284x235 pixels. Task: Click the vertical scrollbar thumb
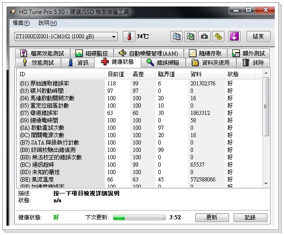click(266, 107)
